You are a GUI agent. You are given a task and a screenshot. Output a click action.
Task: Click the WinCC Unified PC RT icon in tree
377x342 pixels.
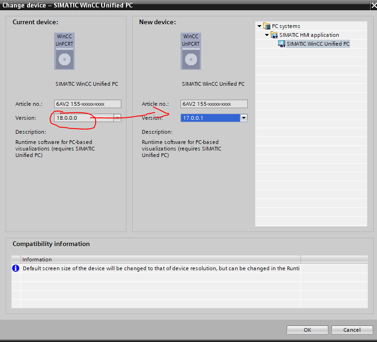click(x=281, y=44)
